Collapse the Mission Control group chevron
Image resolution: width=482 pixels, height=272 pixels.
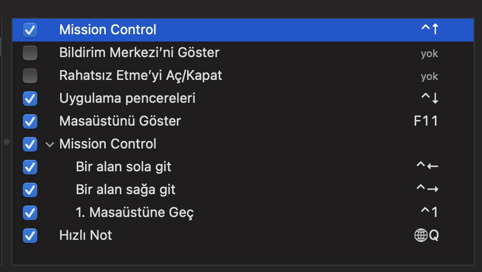pyautogui.click(x=50, y=144)
